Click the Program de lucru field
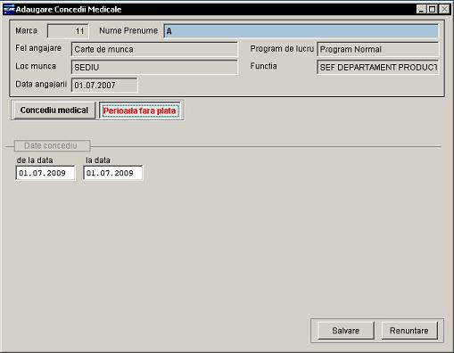The height and width of the screenshot is (353, 454). pos(378,49)
